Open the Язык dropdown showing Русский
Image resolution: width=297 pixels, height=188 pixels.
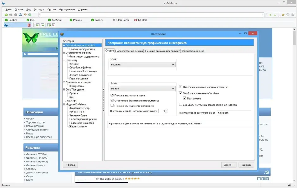click(x=142, y=64)
